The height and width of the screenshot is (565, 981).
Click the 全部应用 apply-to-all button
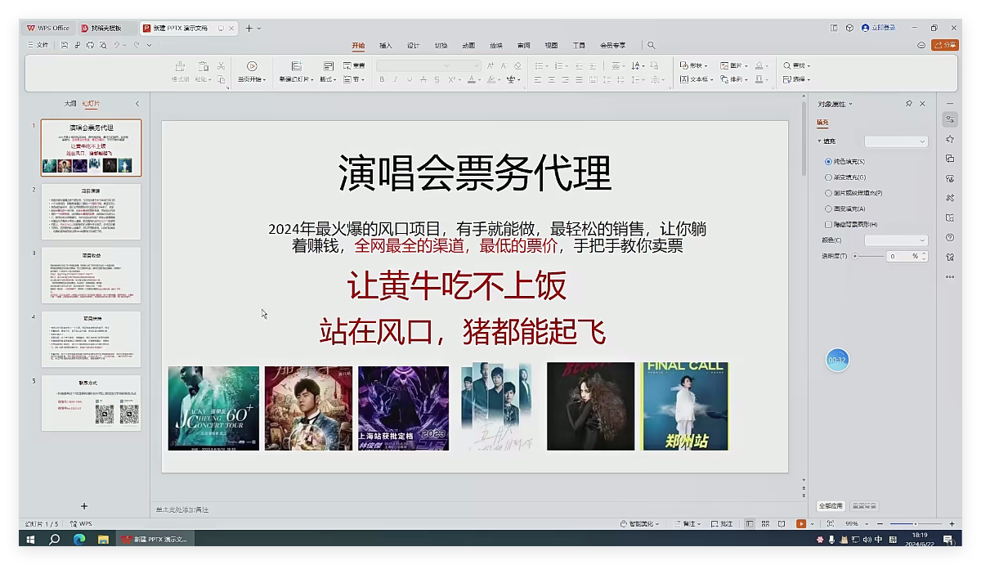(x=831, y=506)
